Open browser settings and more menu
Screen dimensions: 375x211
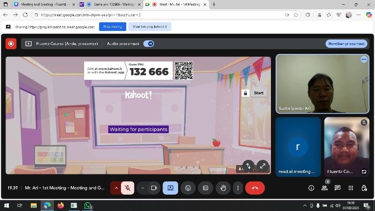[358, 15]
